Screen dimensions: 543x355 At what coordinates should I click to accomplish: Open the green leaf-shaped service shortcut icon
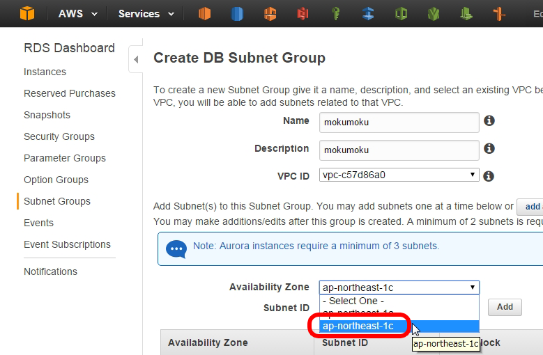click(434, 13)
